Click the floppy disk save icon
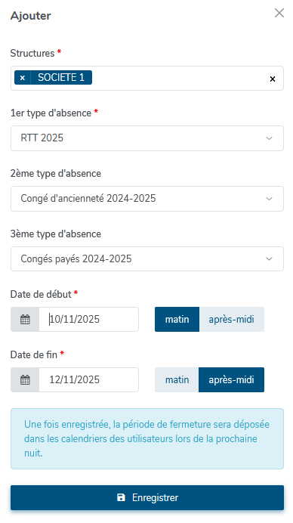Viewport: 293px width, 523px height. coord(121,497)
